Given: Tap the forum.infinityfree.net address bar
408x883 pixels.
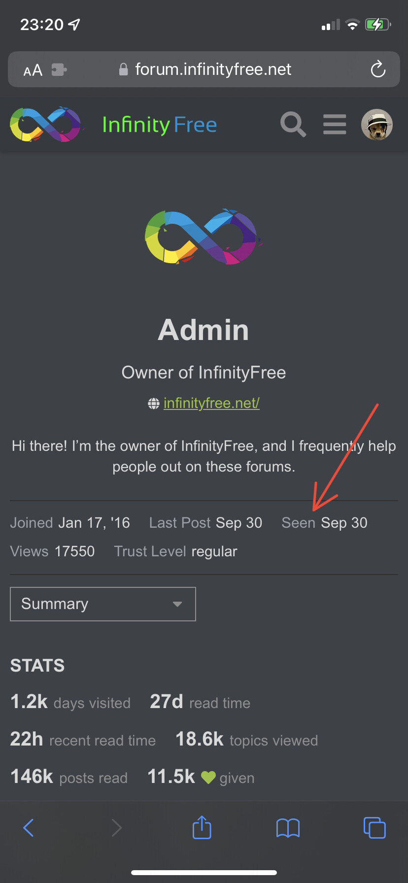Looking at the screenshot, I should pyautogui.click(x=213, y=69).
